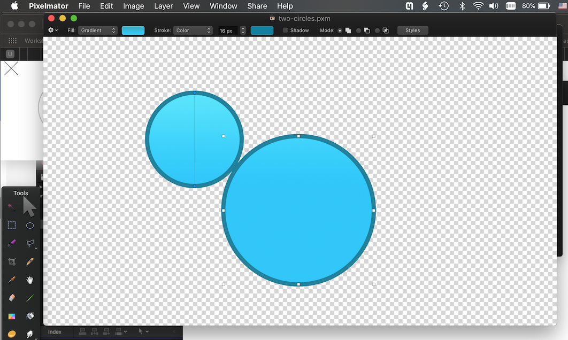Viewport: 568px width, 340px height.
Task: Select the first shape Mode radio button
Action: pos(340,30)
